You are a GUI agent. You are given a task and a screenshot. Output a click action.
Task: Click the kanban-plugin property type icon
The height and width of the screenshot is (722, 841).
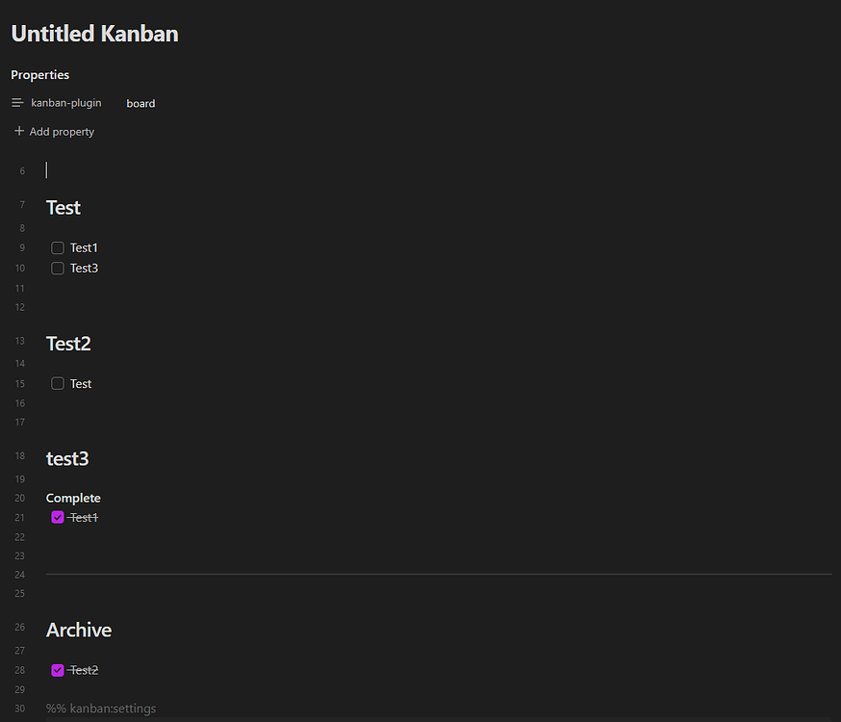pyautogui.click(x=16, y=102)
